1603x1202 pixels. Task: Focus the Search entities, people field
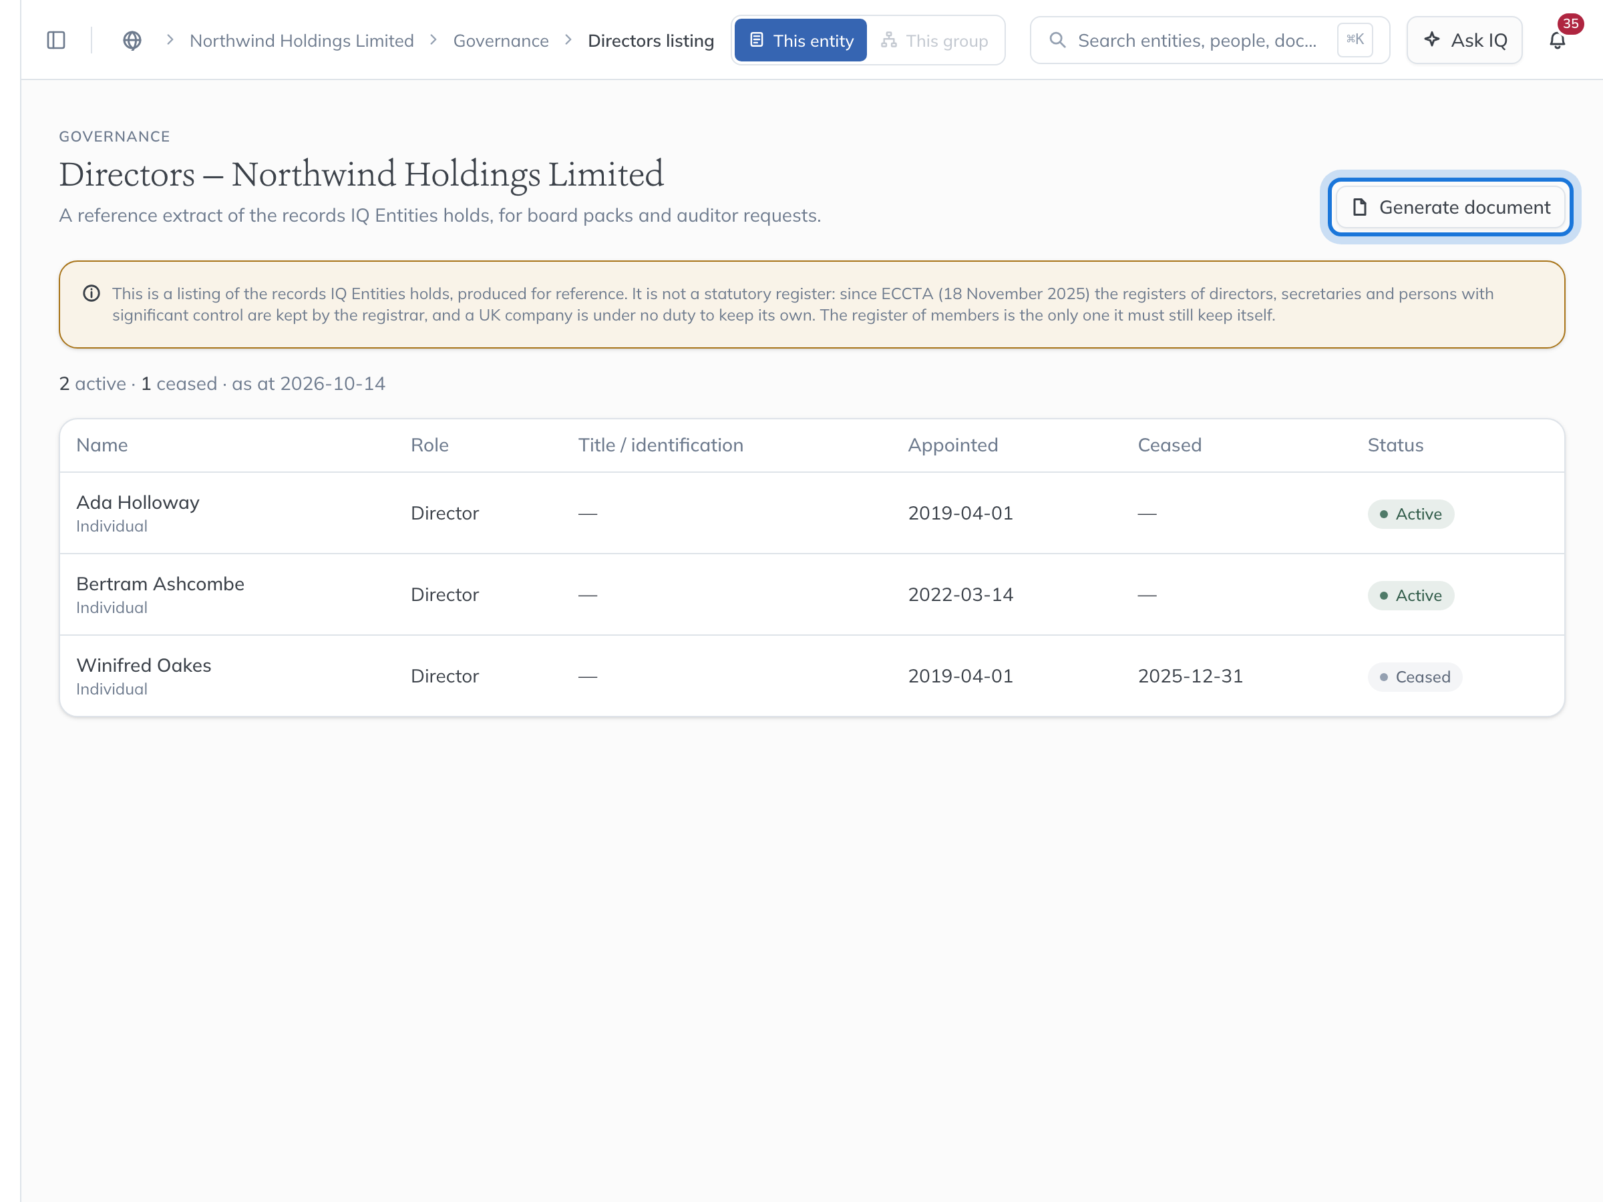click(x=1210, y=41)
